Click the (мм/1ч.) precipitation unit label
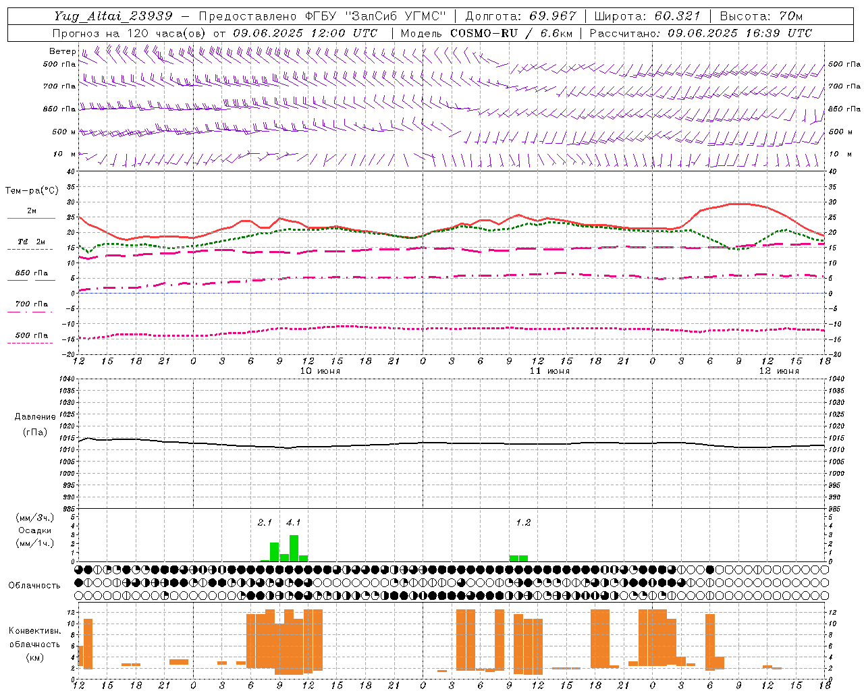This screenshot has width=864, height=691. point(35,543)
